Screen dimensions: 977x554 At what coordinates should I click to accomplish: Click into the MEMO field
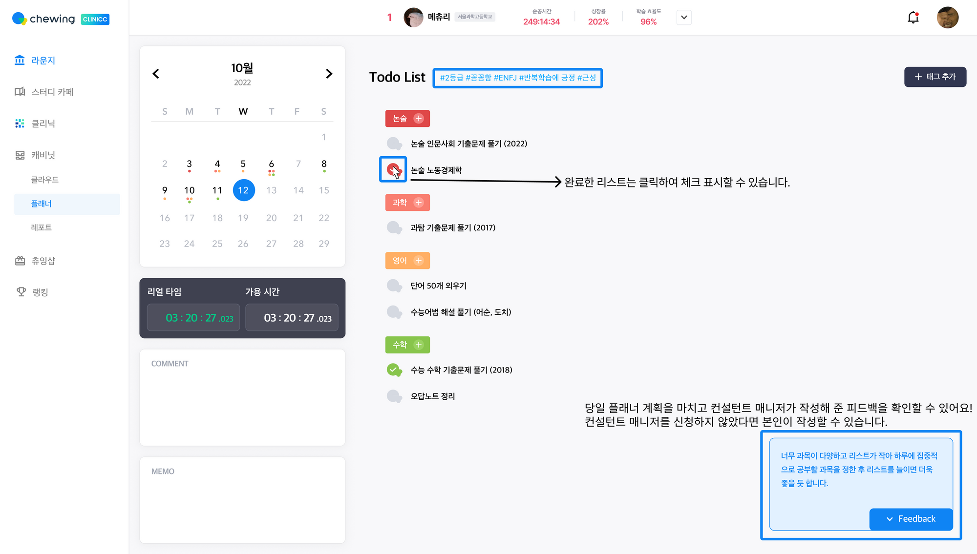click(242, 500)
